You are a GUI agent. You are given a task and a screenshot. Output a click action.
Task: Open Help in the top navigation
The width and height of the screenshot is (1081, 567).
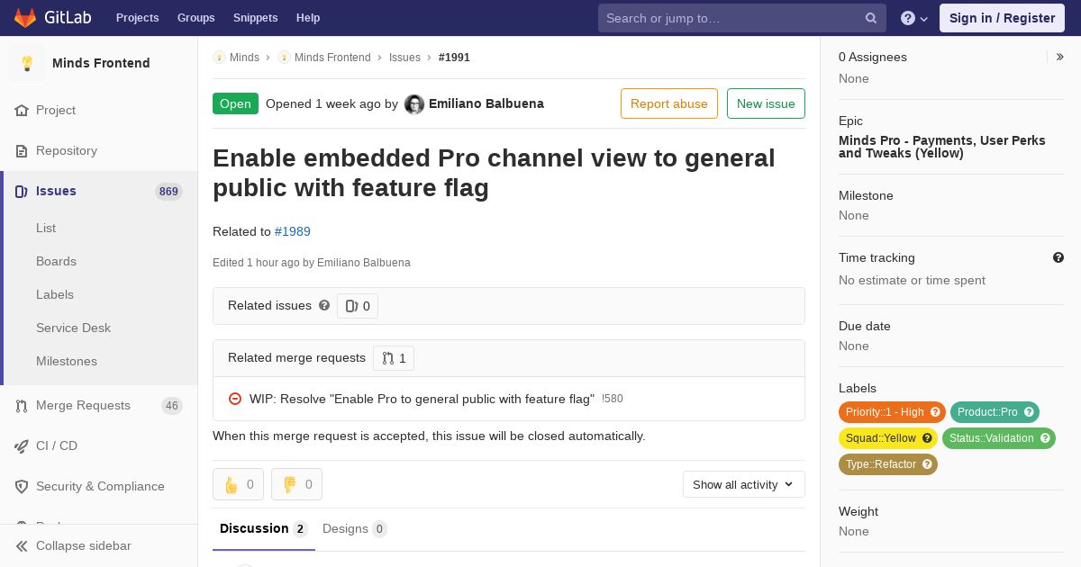point(308,18)
